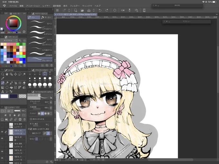Adjust brush opacity stepper beside 100
Screen dimensions: 219x164
coord(48,108)
